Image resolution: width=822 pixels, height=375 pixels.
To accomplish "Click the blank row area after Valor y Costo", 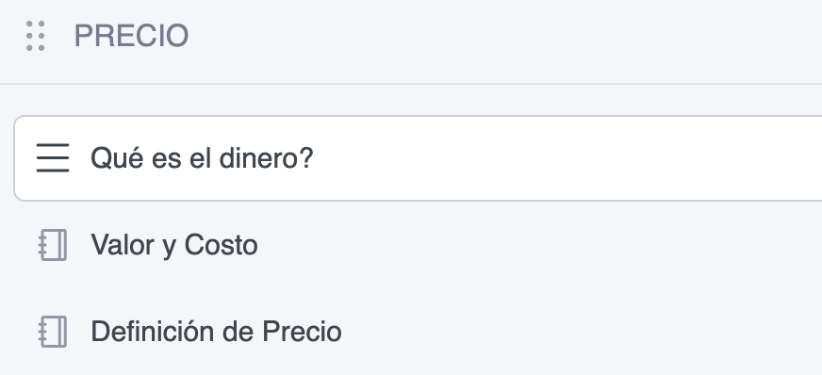I will point(540,245).
